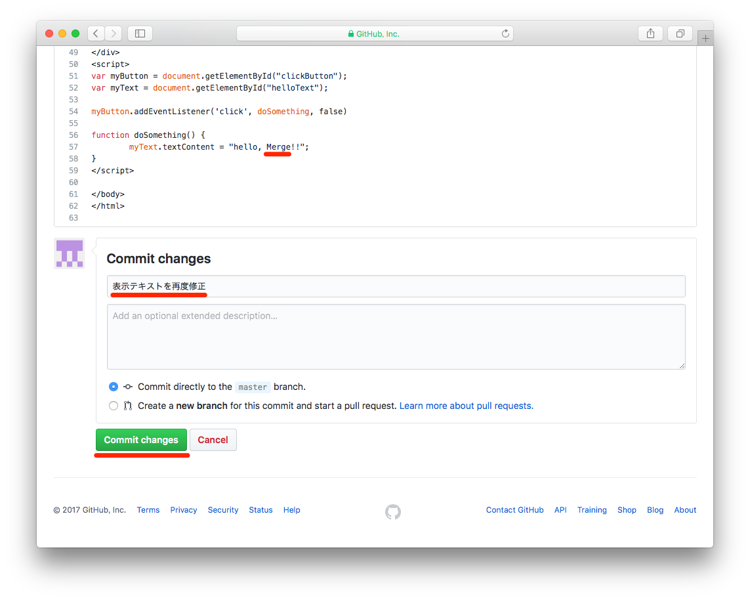The image size is (750, 600).
Task: Click the GitHub Octocat logo in the footer
Action: coord(392,511)
